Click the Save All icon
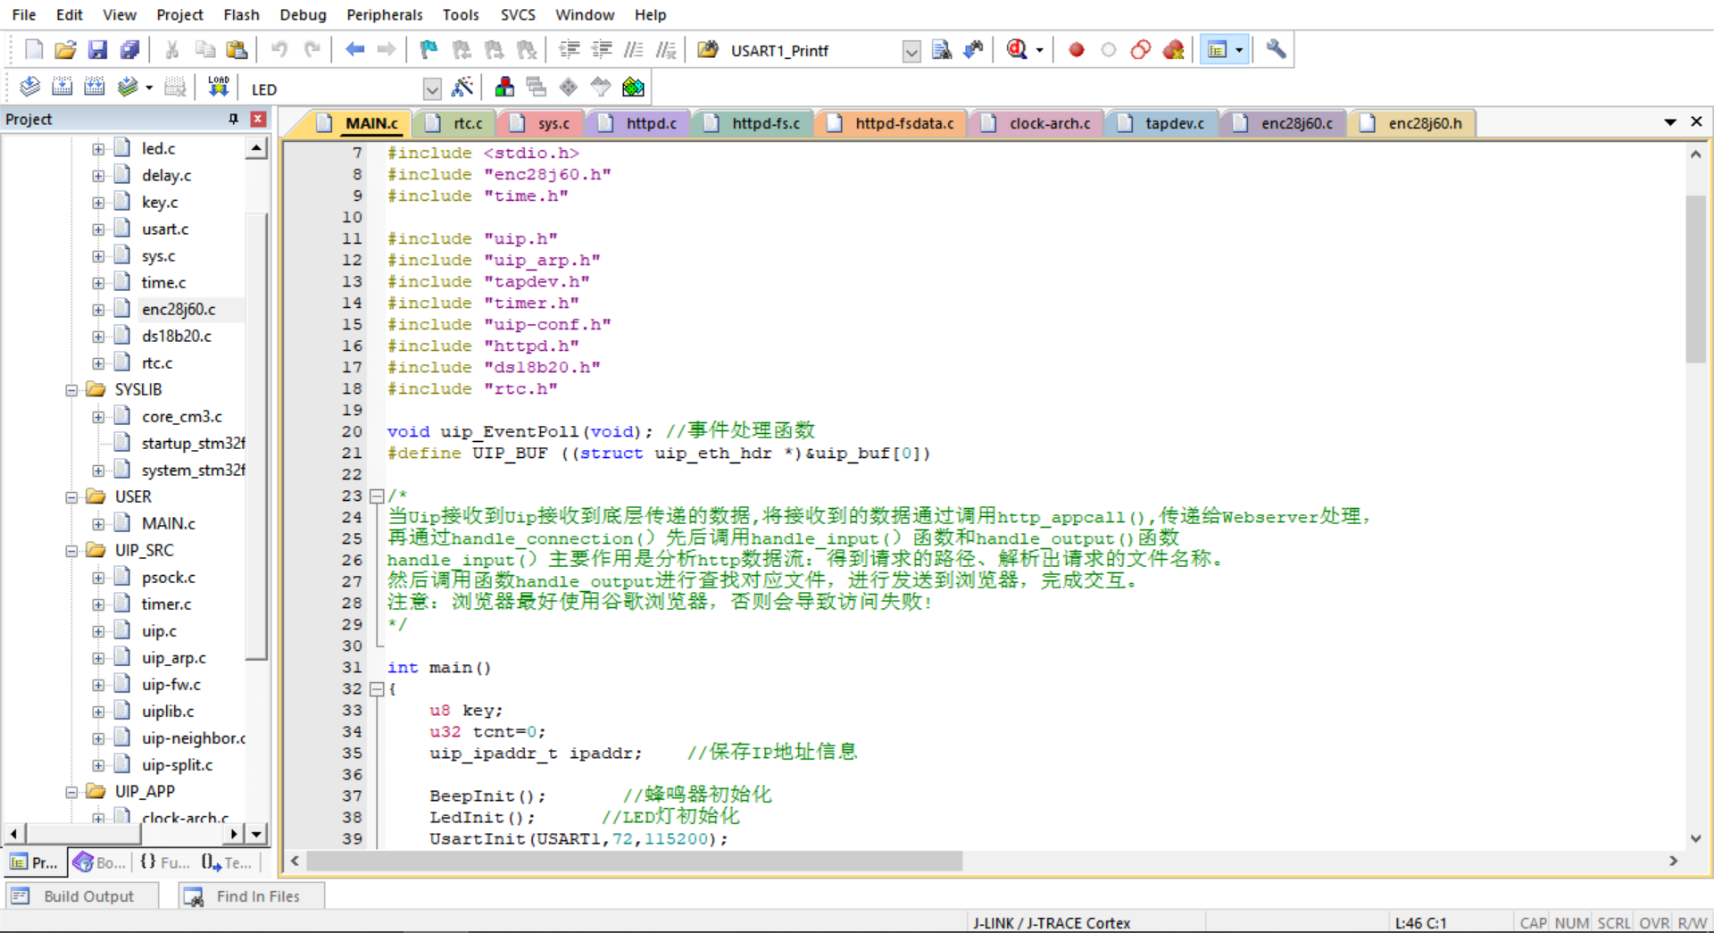The image size is (1714, 933). tap(130, 50)
